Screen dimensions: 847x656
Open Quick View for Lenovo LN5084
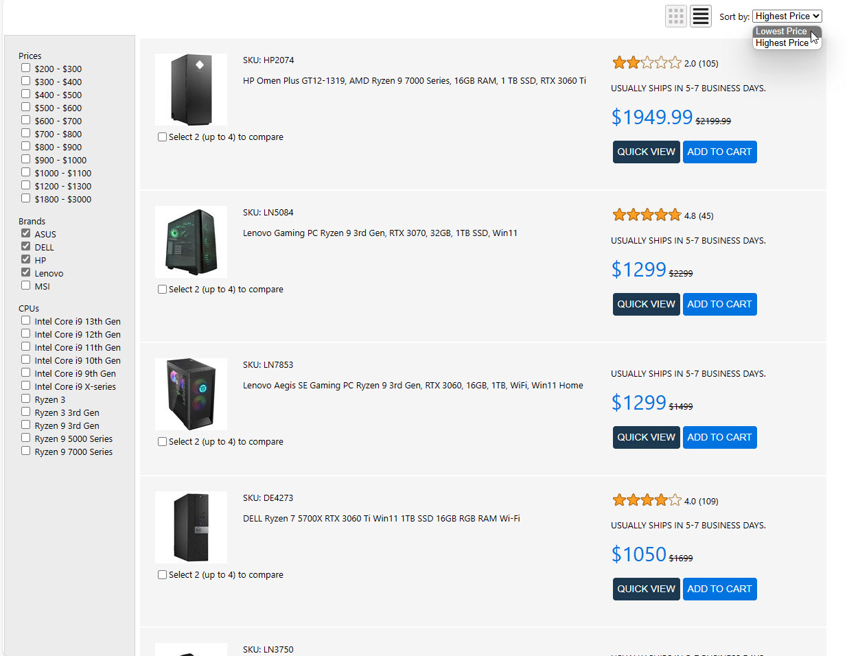[x=646, y=304]
